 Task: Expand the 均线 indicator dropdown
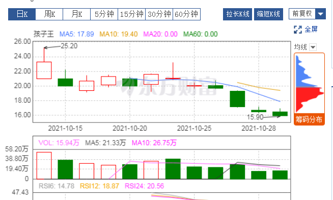[x=313, y=47]
